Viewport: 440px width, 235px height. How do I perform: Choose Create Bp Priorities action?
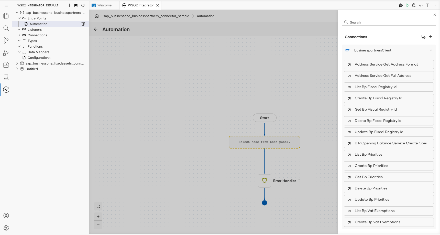click(x=389, y=166)
